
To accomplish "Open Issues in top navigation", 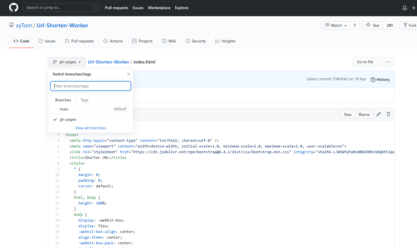I will (x=138, y=8).
